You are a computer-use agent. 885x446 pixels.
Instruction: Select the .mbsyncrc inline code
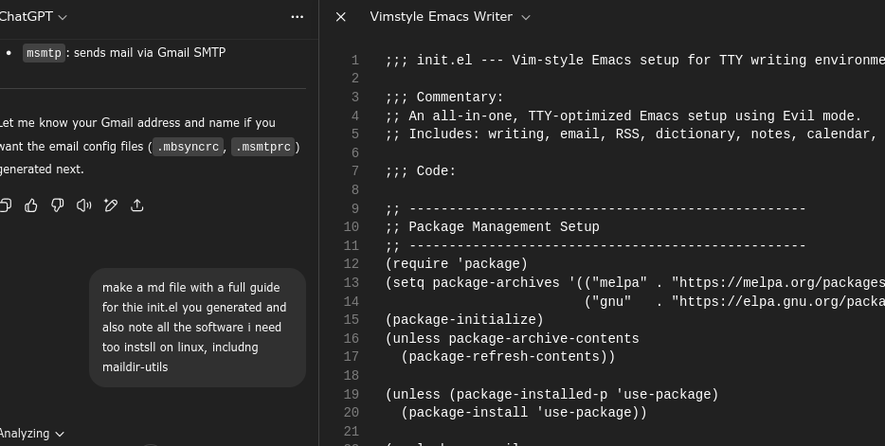tap(188, 147)
